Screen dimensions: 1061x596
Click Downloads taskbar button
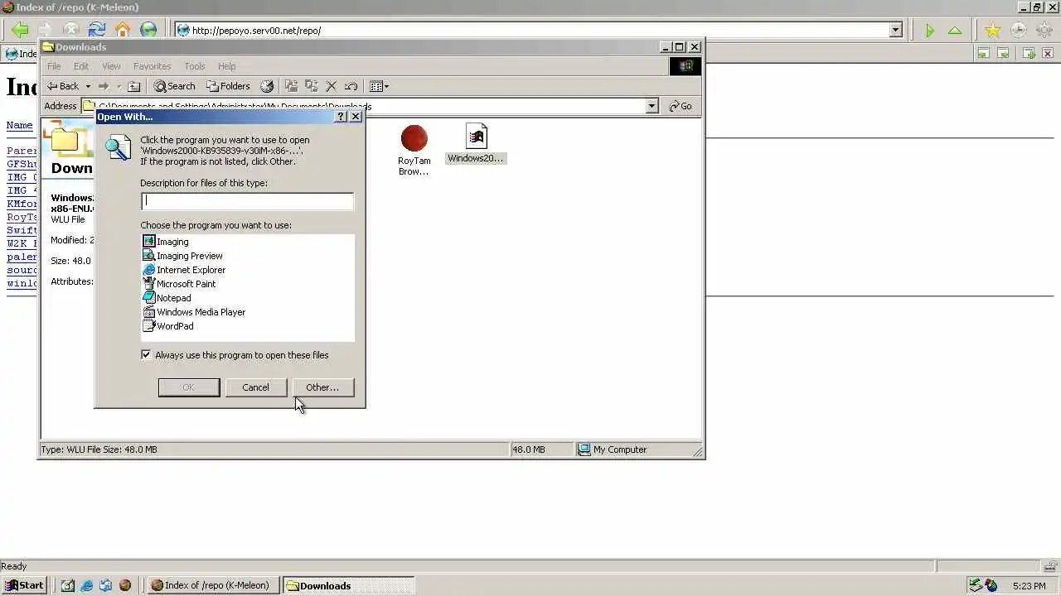click(x=348, y=585)
